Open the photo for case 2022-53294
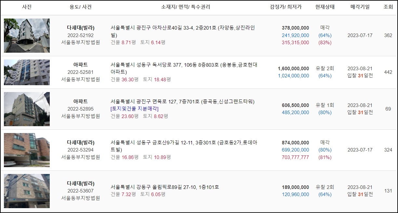 pyautogui.click(x=27, y=150)
